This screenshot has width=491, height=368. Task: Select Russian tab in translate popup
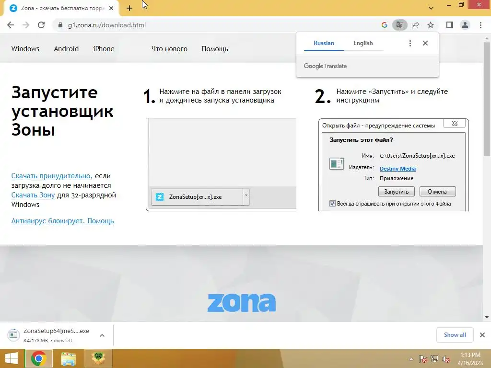324,43
